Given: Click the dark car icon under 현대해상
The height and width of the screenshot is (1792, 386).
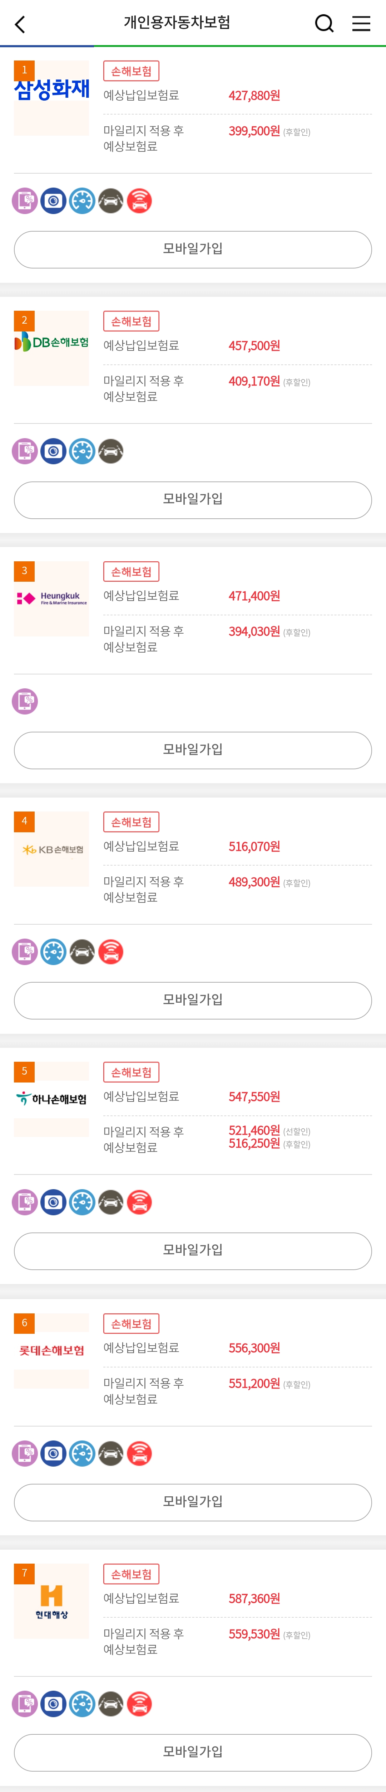Looking at the screenshot, I should [x=111, y=1704].
